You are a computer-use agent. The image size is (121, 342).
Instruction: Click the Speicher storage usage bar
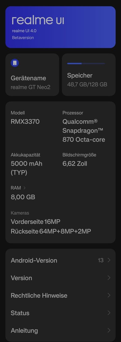tap(86, 63)
